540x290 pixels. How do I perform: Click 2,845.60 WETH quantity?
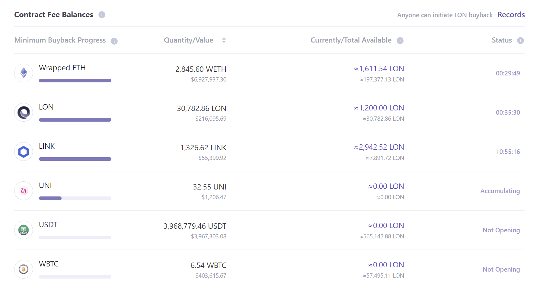pyautogui.click(x=201, y=69)
